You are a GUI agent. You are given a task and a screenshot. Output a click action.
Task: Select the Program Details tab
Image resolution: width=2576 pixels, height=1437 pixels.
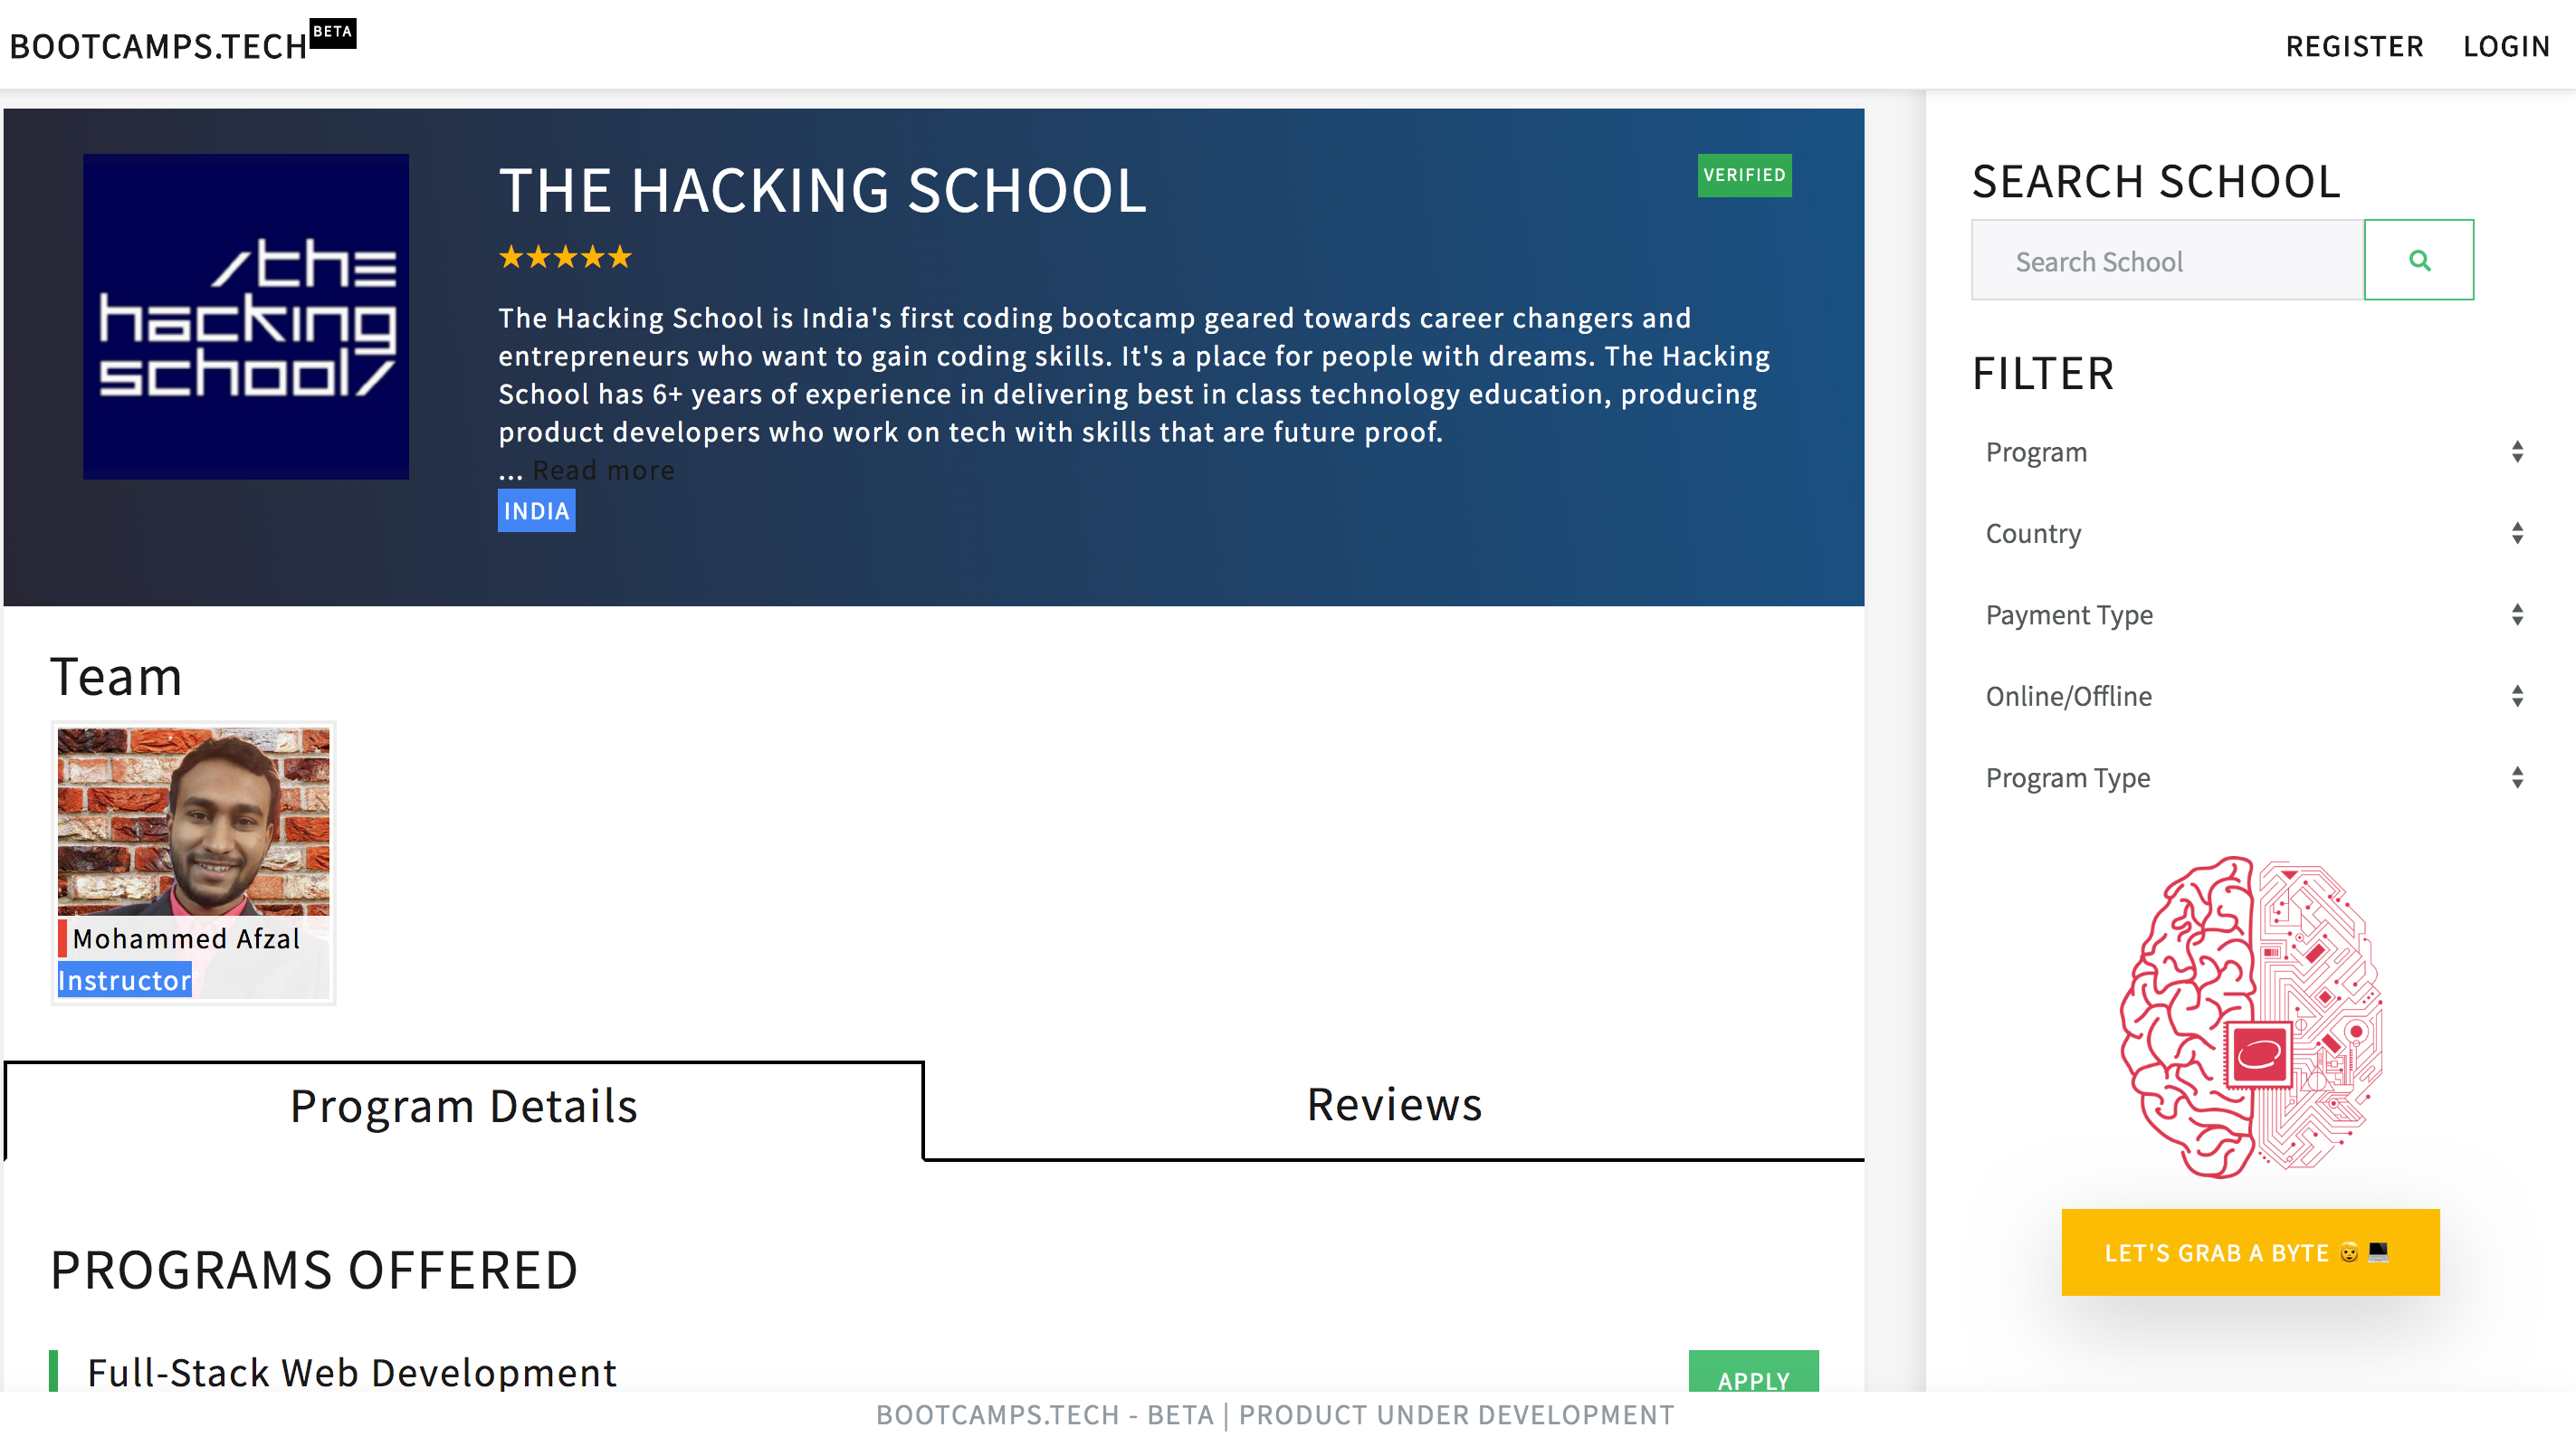click(x=462, y=1105)
